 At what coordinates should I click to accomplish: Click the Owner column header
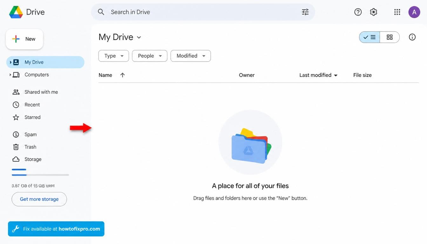pos(247,75)
